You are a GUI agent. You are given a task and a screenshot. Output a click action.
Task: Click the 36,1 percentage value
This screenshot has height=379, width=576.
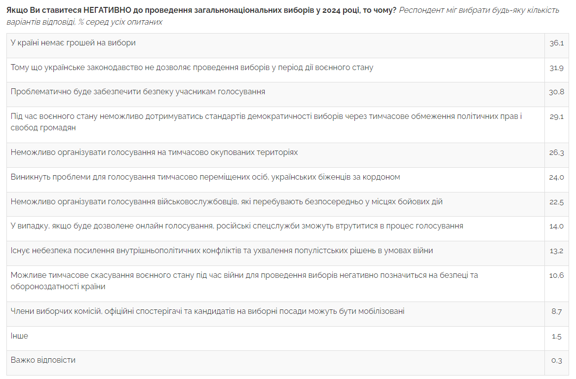tap(556, 43)
